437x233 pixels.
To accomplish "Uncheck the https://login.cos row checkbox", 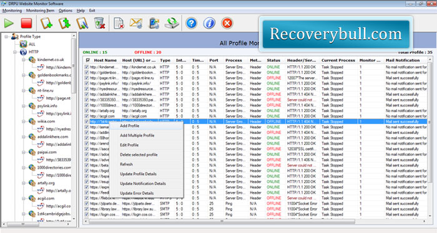I will click(x=87, y=214).
